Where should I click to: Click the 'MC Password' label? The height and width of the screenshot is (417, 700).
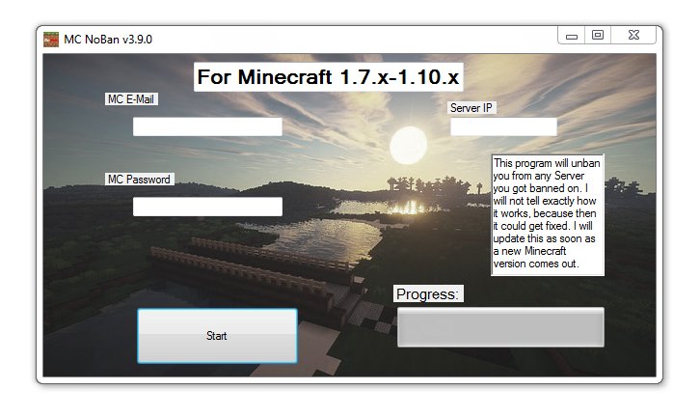(139, 180)
